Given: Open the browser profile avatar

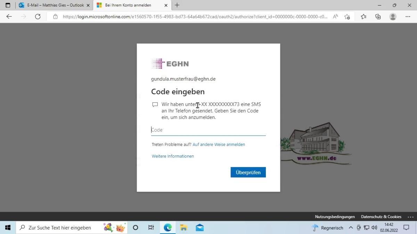Looking at the screenshot, I should (x=393, y=17).
